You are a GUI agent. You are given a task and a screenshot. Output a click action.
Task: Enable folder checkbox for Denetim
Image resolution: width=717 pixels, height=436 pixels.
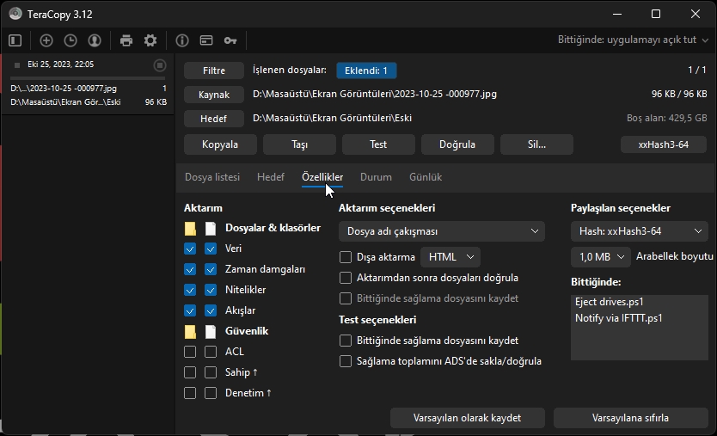tap(190, 393)
